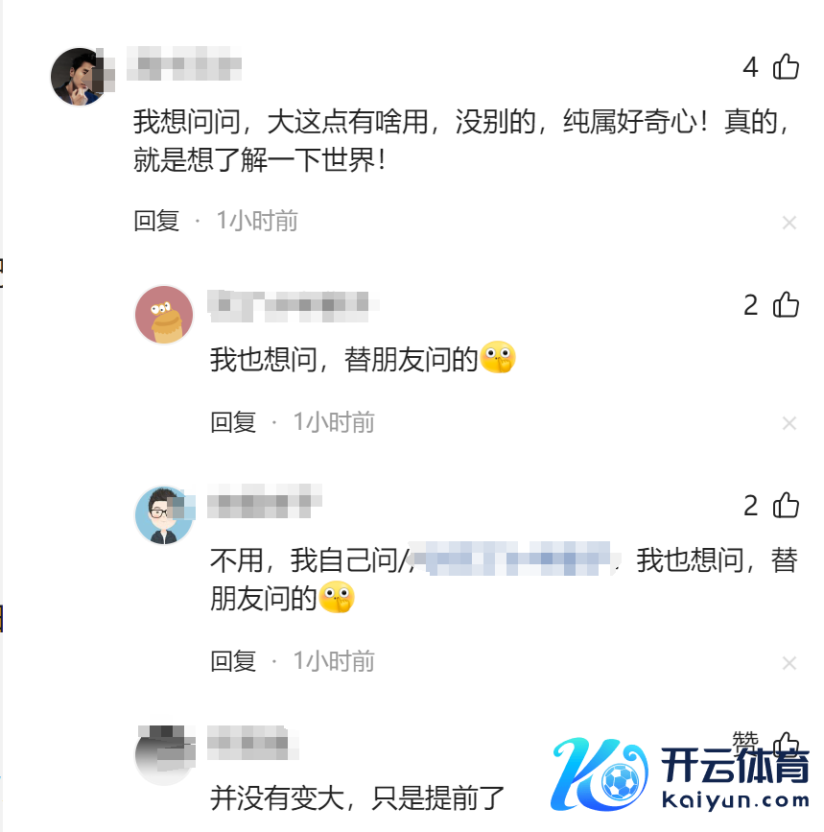Image resolution: width=824 pixels, height=832 pixels.
Task: Dismiss the top comment with X icon
Action: (x=789, y=223)
